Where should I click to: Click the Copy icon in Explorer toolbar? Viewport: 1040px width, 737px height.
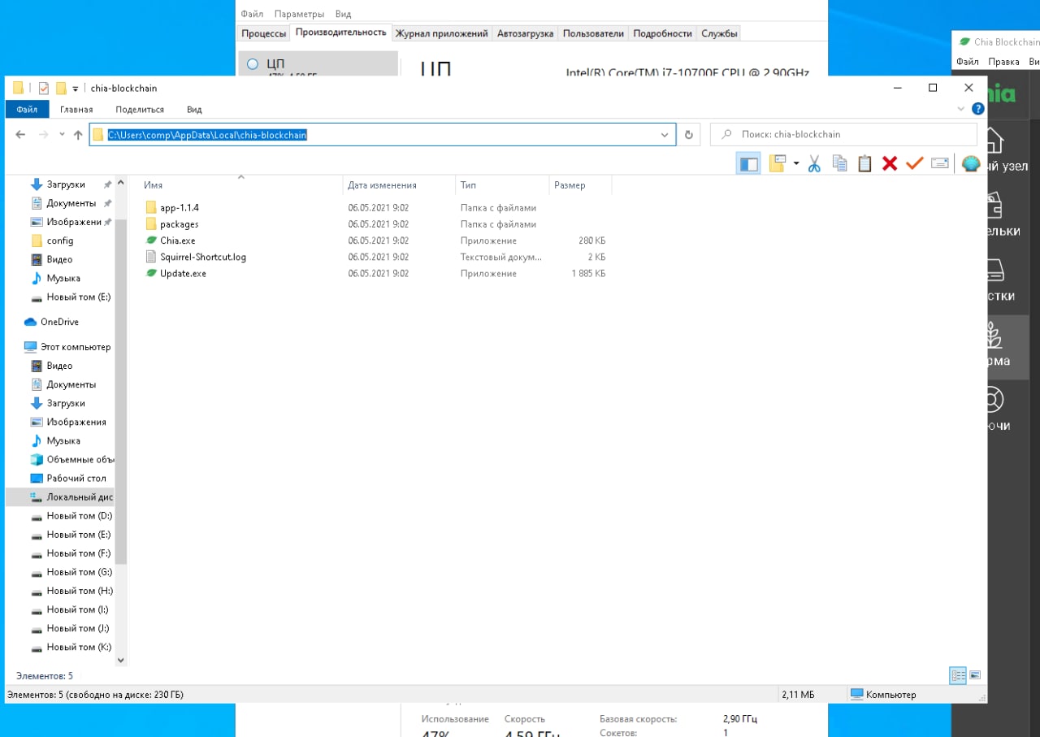tap(840, 163)
